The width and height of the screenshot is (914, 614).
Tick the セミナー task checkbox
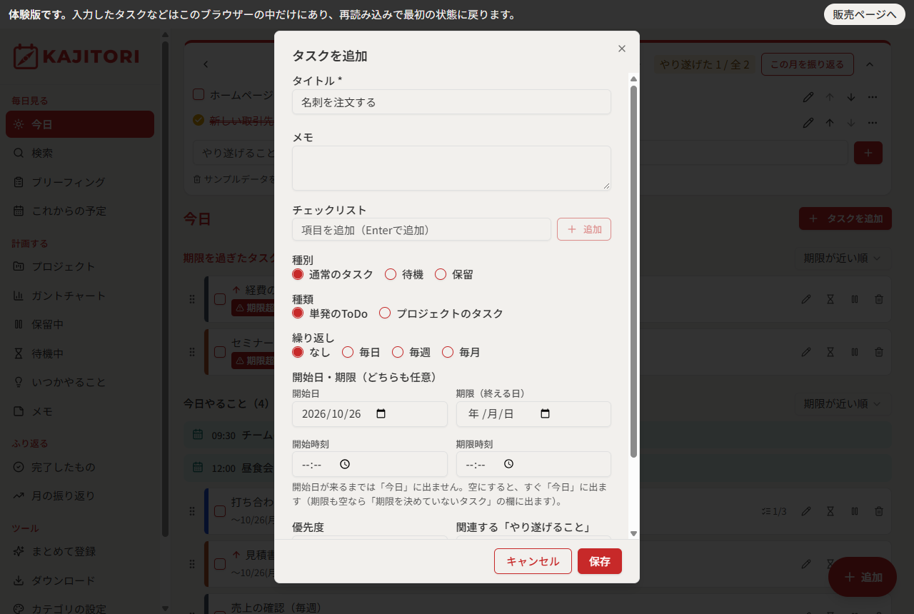pos(220,352)
